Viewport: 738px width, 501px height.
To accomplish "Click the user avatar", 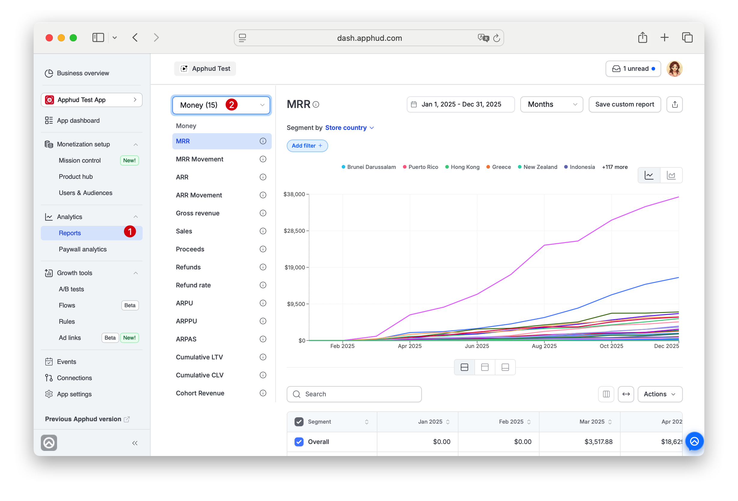I will pyautogui.click(x=674, y=68).
